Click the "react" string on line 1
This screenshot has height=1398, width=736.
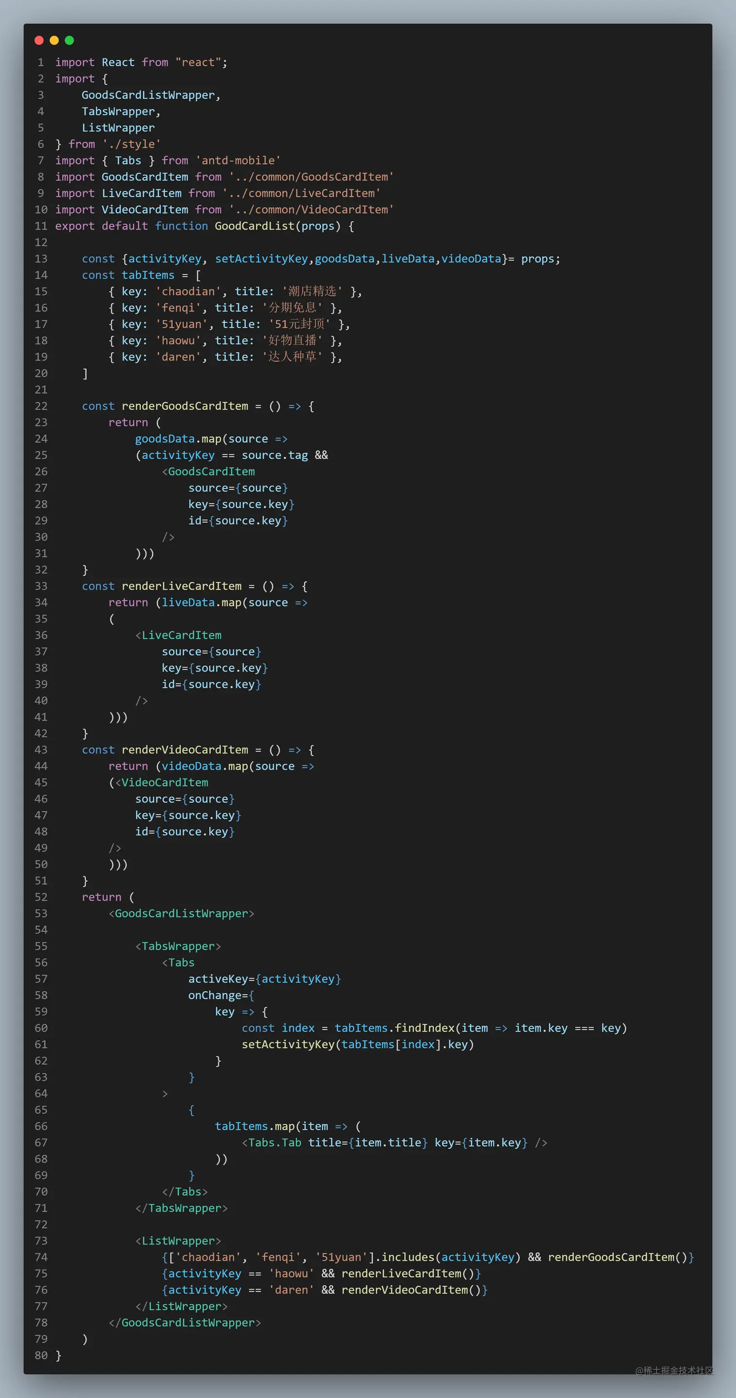(x=198, y=62)
